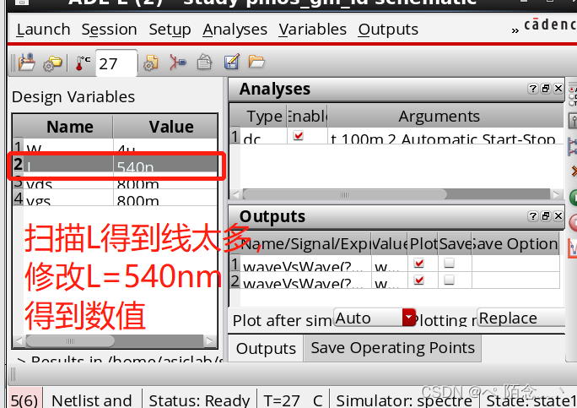Screen dimensions: 577x408
Task: Click the model libraries gear-document icon
Action: pyautogui.click(x=150, y=63)
